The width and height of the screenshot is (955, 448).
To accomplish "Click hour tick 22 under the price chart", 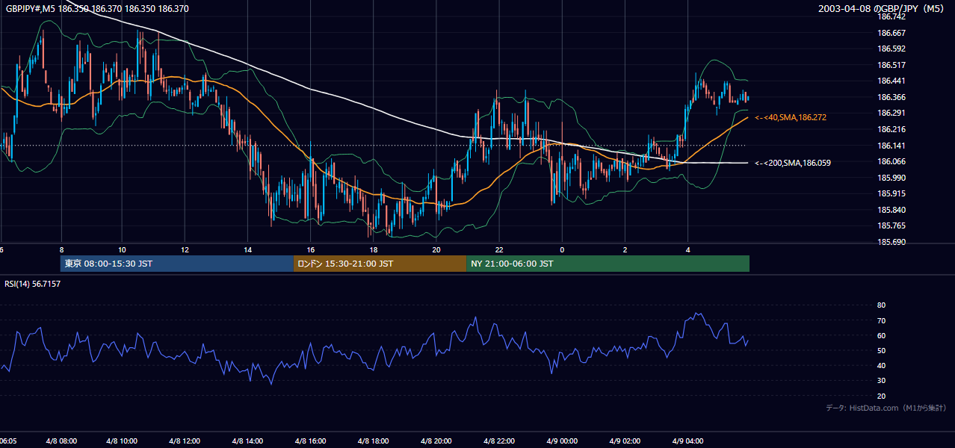I will coord(499,250).
